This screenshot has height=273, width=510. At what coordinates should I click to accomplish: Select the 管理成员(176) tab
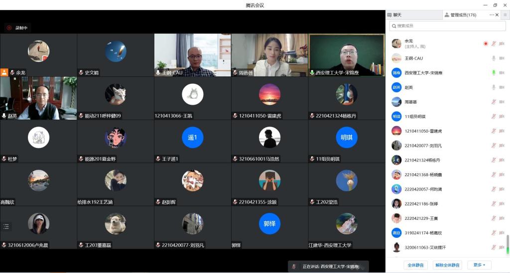click(463, 15)
